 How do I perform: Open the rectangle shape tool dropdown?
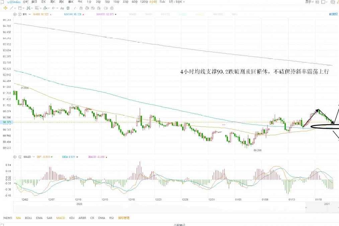23,8
